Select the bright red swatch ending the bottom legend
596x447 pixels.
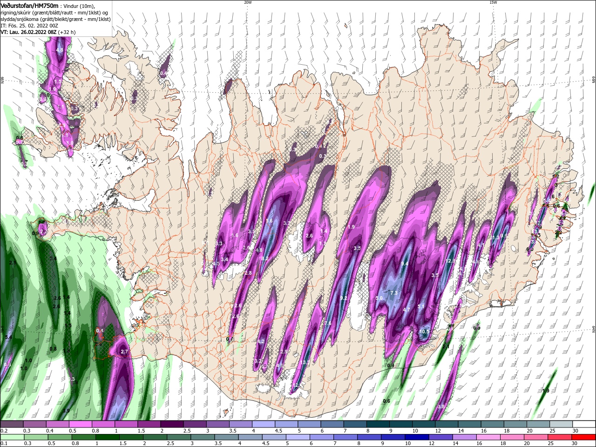584,437
